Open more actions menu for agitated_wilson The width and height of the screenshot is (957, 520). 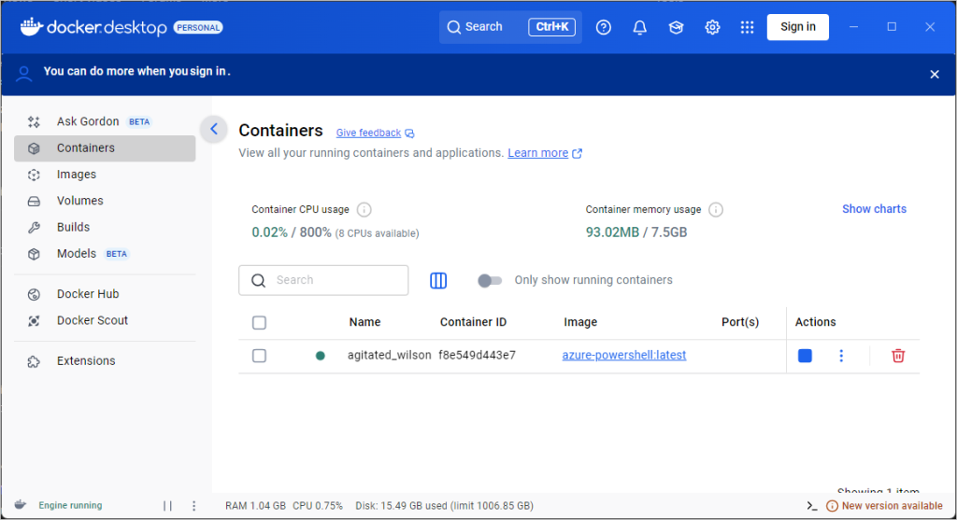tap(841, 356)
